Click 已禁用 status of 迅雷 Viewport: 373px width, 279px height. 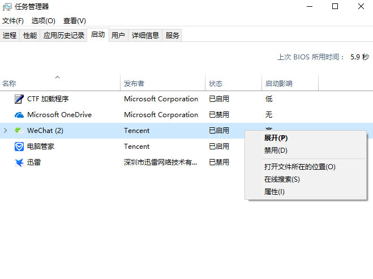219,162
